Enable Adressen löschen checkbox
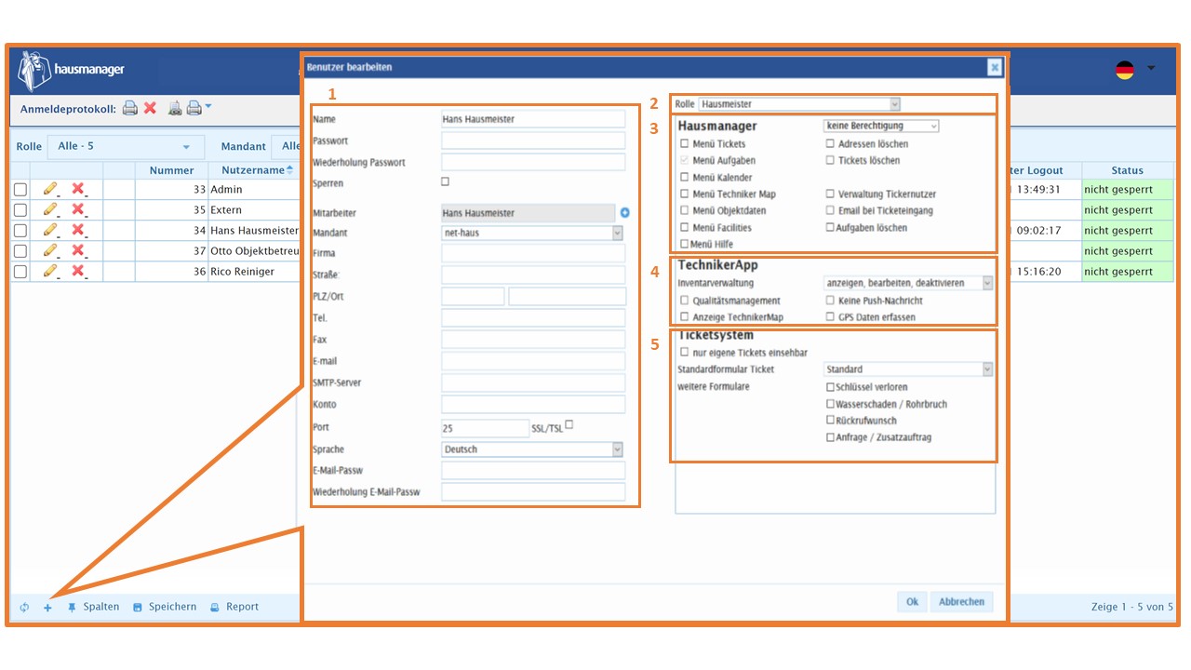The width and height of the screenshot is (1191, 670). click(x=831, y=144)
